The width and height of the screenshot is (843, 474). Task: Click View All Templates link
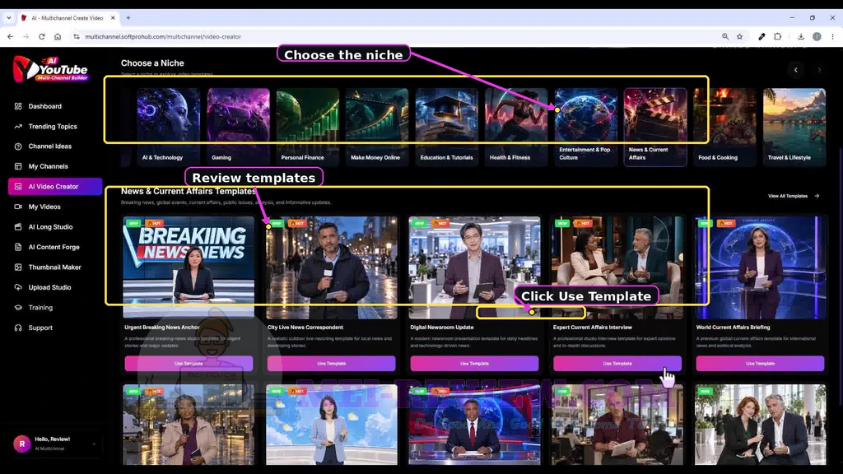[794, 196]
